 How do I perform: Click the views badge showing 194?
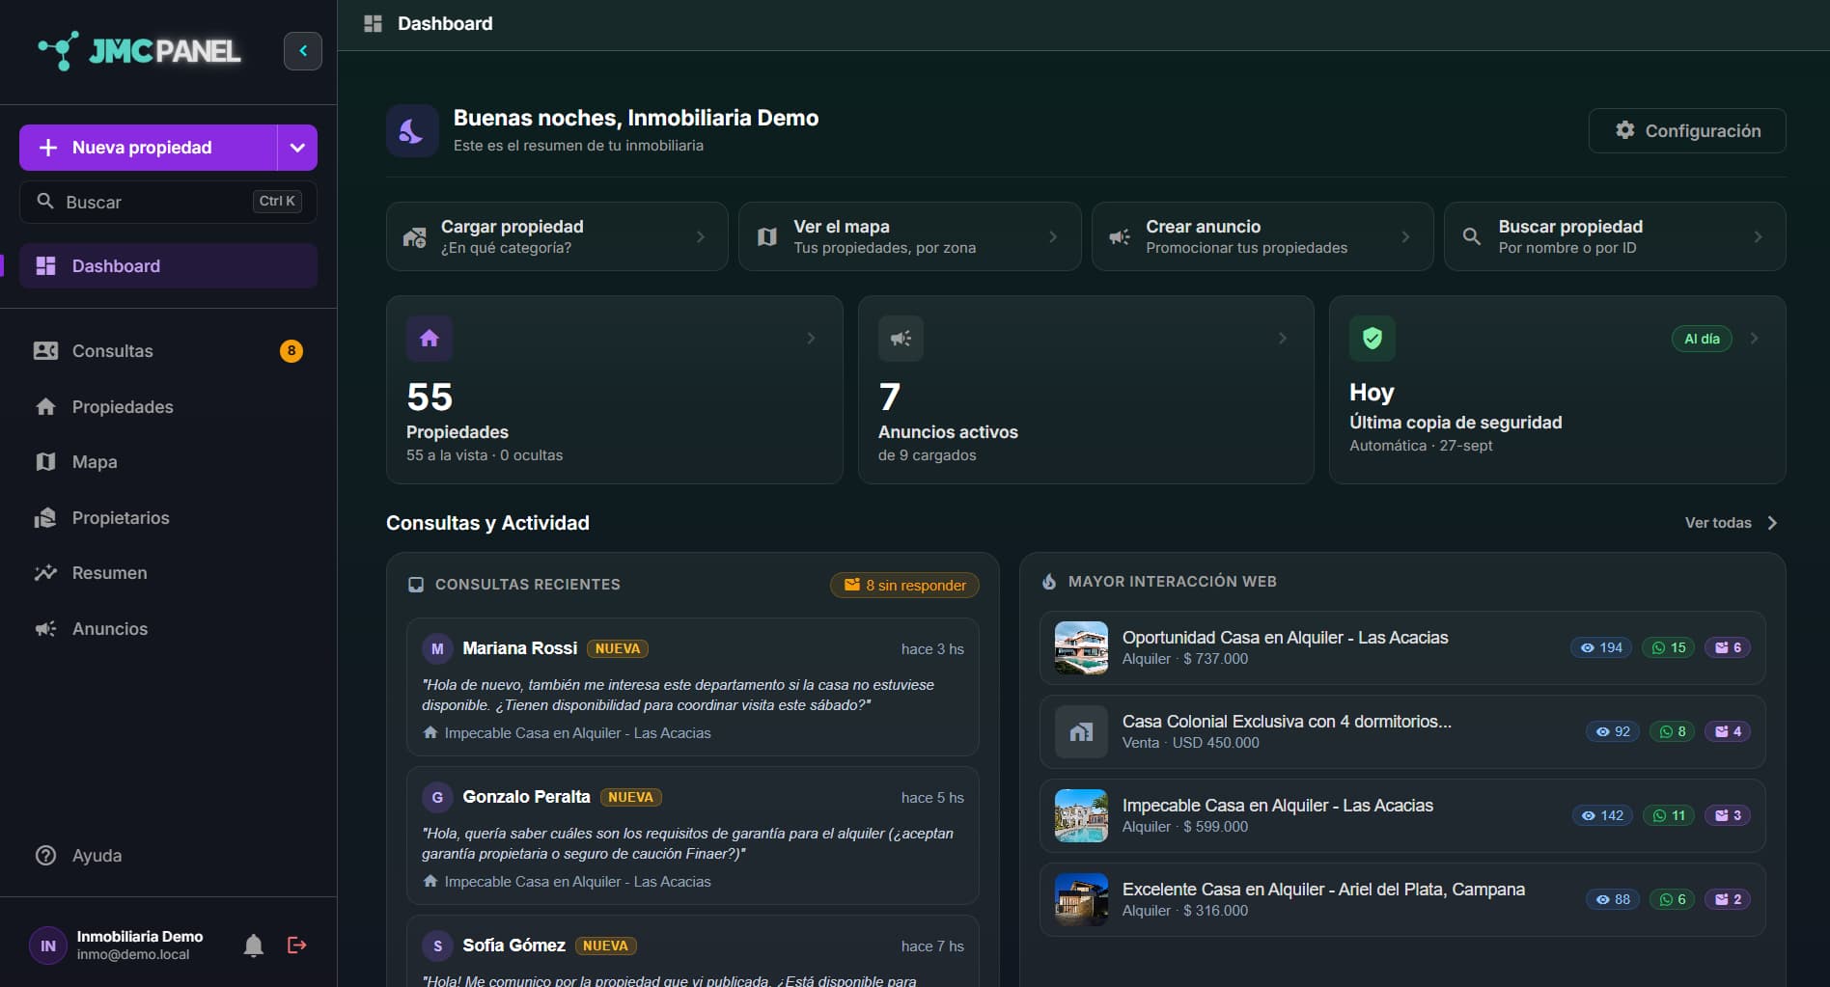(1601, 647)
